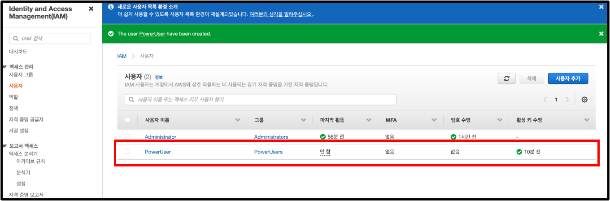
Task: Click the refresh users list icon
Action: tap(506, 79)
